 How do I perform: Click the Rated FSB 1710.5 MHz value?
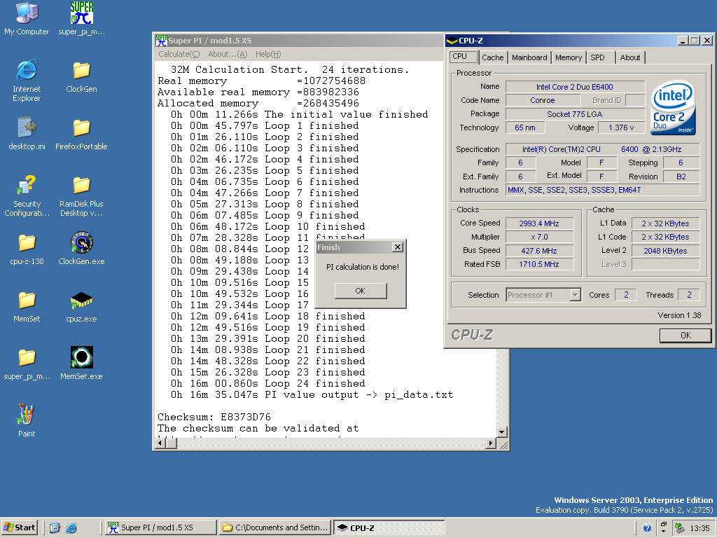click(540, 264)
